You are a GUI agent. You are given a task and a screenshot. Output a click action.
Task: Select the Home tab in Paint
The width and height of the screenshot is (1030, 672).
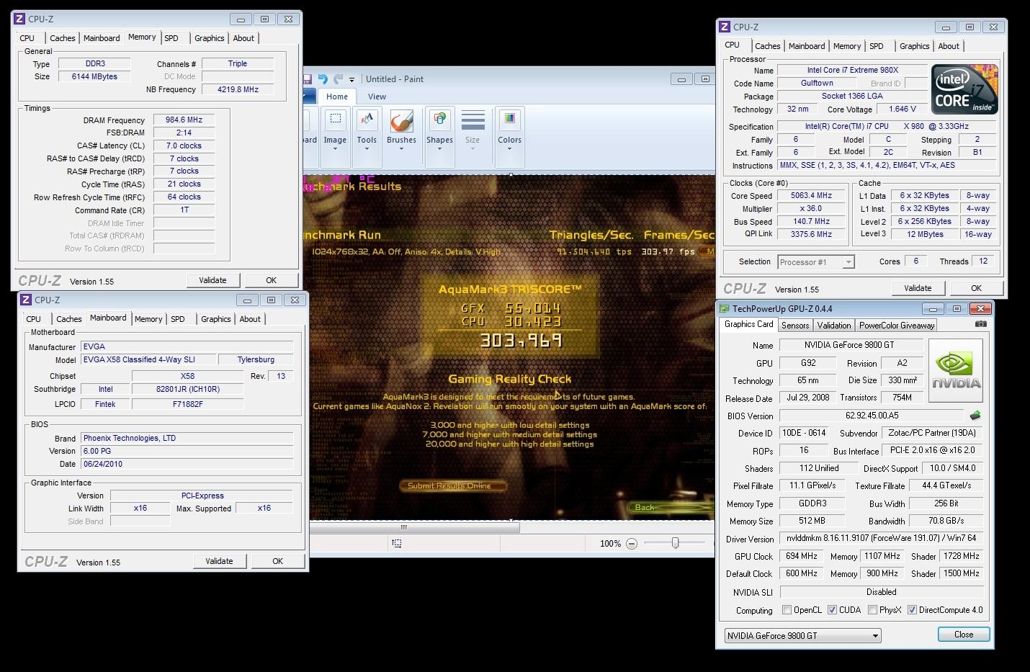(x=336, y=97)
